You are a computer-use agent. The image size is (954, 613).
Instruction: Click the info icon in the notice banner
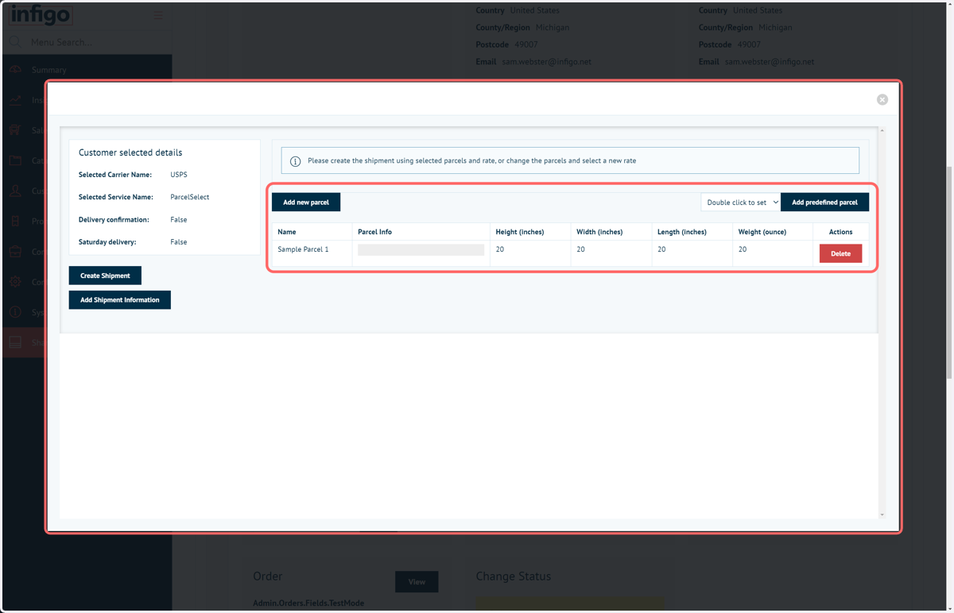coord(295,161)
